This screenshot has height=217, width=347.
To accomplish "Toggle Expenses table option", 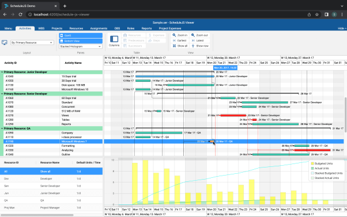I will pos(156,35).
